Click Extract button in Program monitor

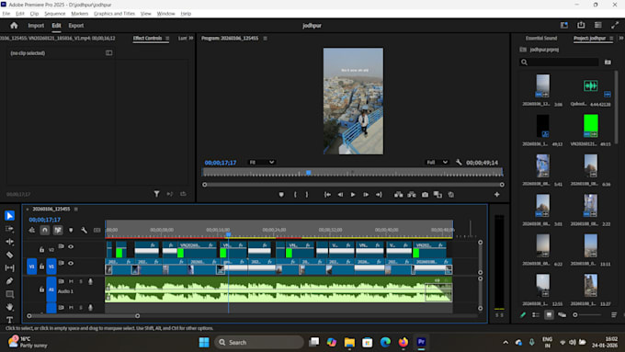click(412, 195)
